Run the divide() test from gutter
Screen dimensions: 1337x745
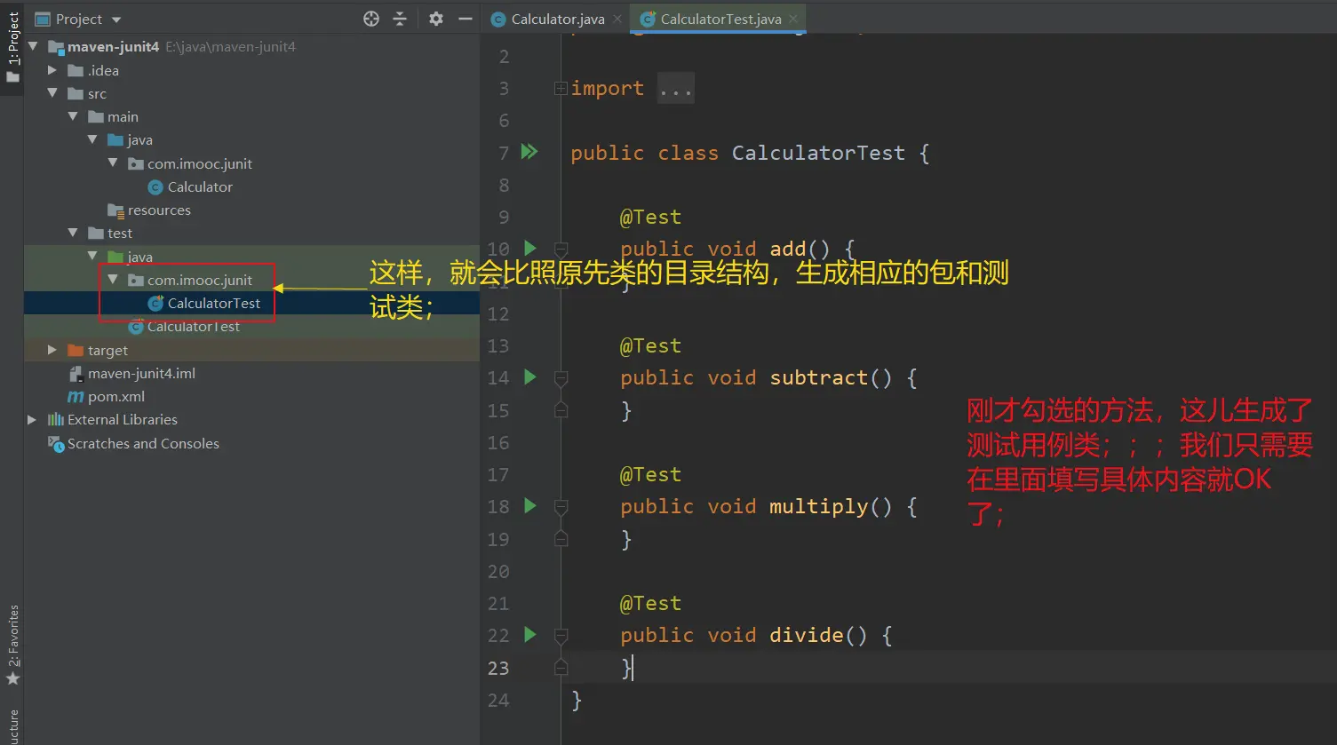[530, 634]
